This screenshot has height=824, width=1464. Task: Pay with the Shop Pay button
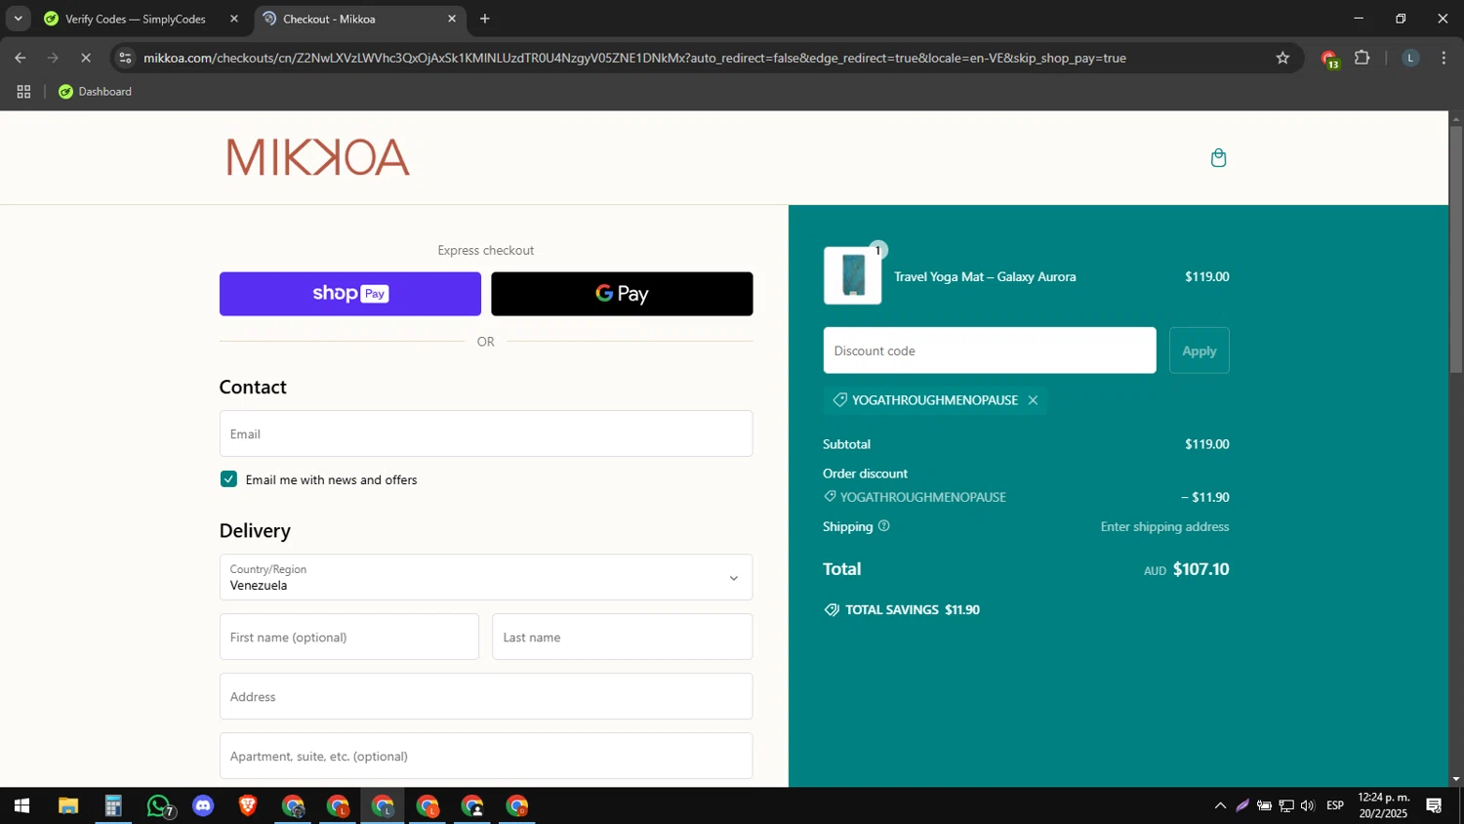(350, 294)
